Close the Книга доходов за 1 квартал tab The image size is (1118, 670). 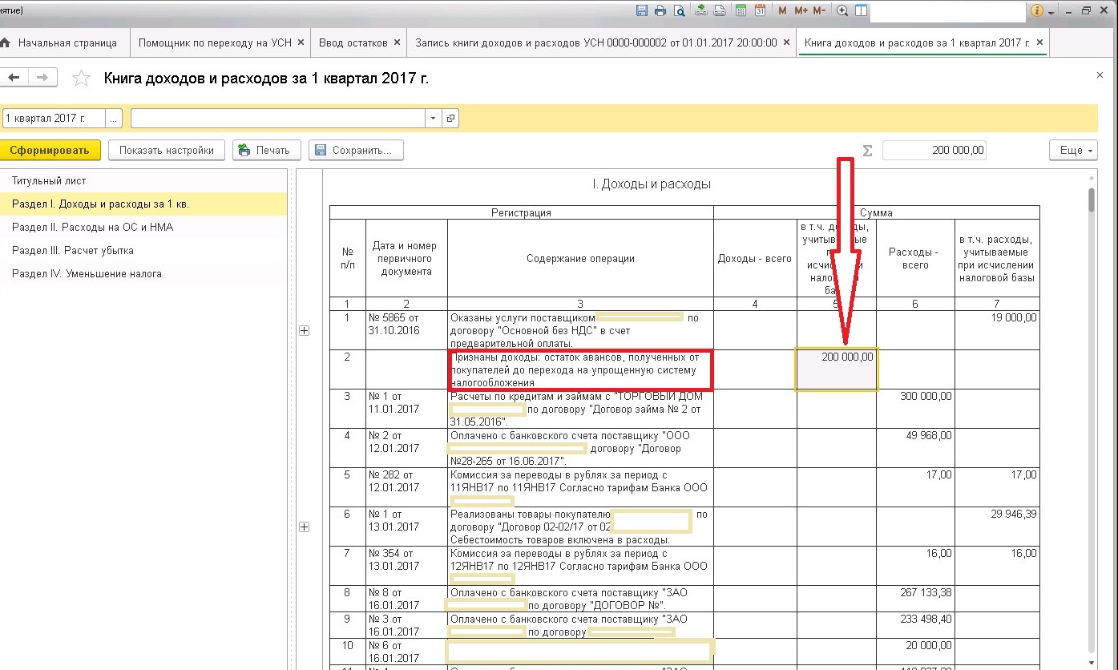coord(1039,42)
